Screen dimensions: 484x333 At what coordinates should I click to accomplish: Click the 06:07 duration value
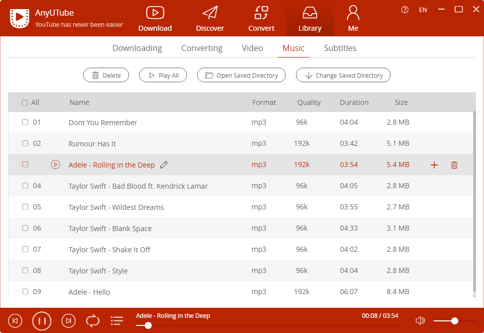tap(349, 292)
